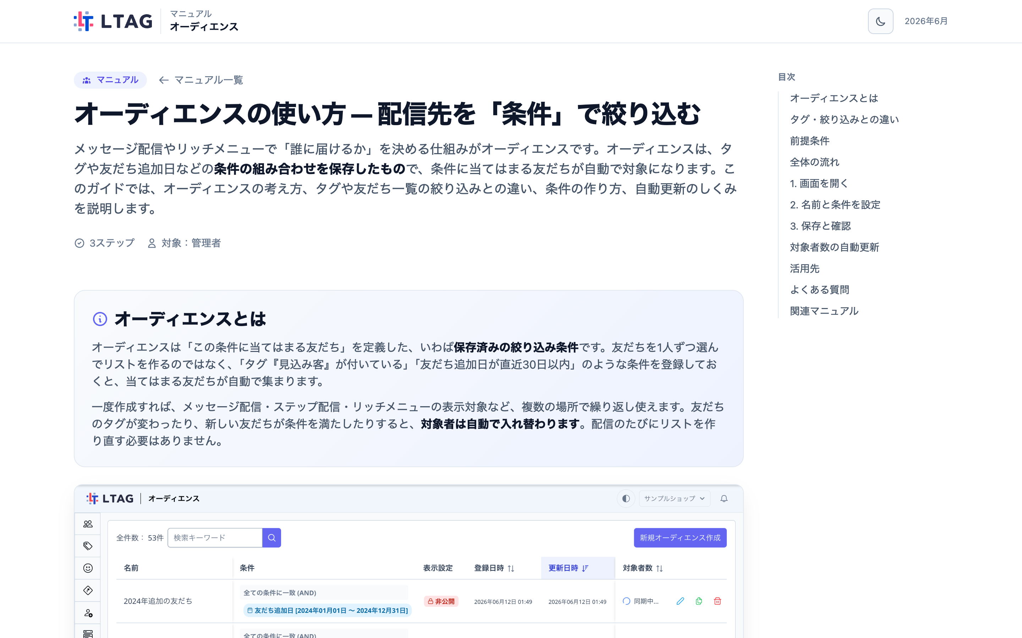Click the 対象:管理者 person icon
1022x638 pixels.
152,243
